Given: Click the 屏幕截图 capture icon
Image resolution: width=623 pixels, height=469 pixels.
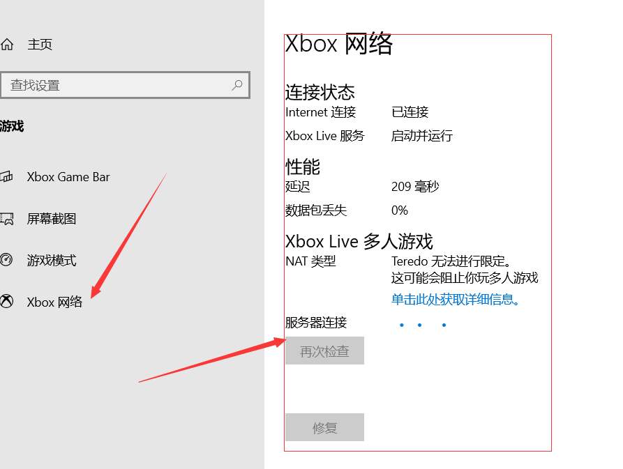Looking at the screenshot, I should click(x=6, y=219).
